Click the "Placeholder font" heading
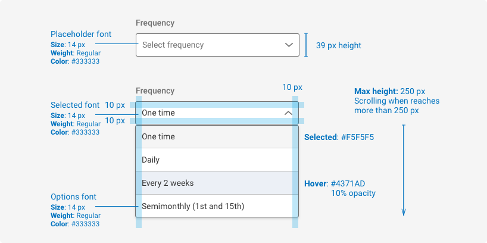The height and width of the screenshot is (243, 487). tap(81, 35)
